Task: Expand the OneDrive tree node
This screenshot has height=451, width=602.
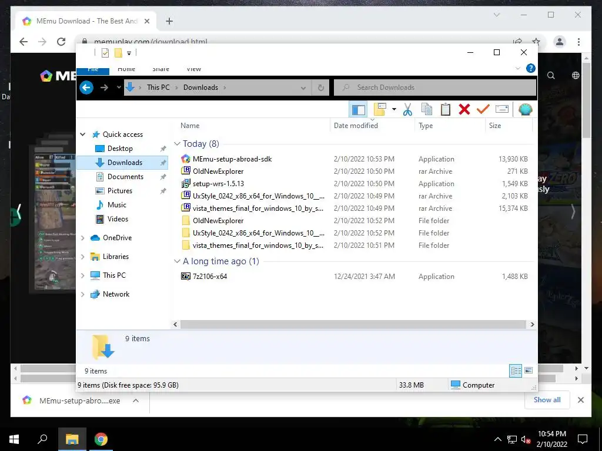Action: [82, 238]
